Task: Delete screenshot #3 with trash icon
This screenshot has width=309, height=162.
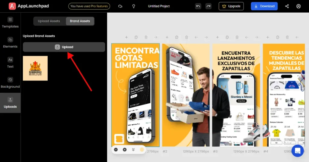Action: [237, 37]
